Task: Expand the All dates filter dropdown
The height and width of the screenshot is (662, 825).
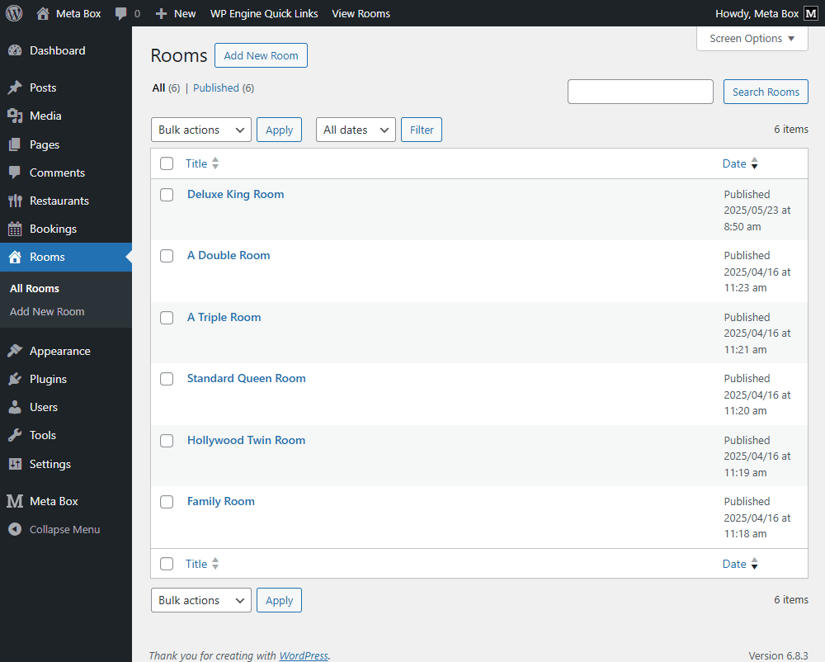Action: point(356,130)
